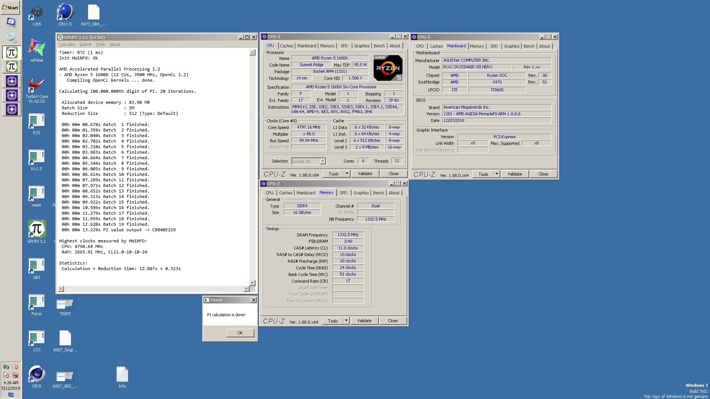Image resolution: width=710 pixels, height=399 pixels.
Task: Launch TurboV Core V1.02.02 shortcut
Action: coord(37,90)
